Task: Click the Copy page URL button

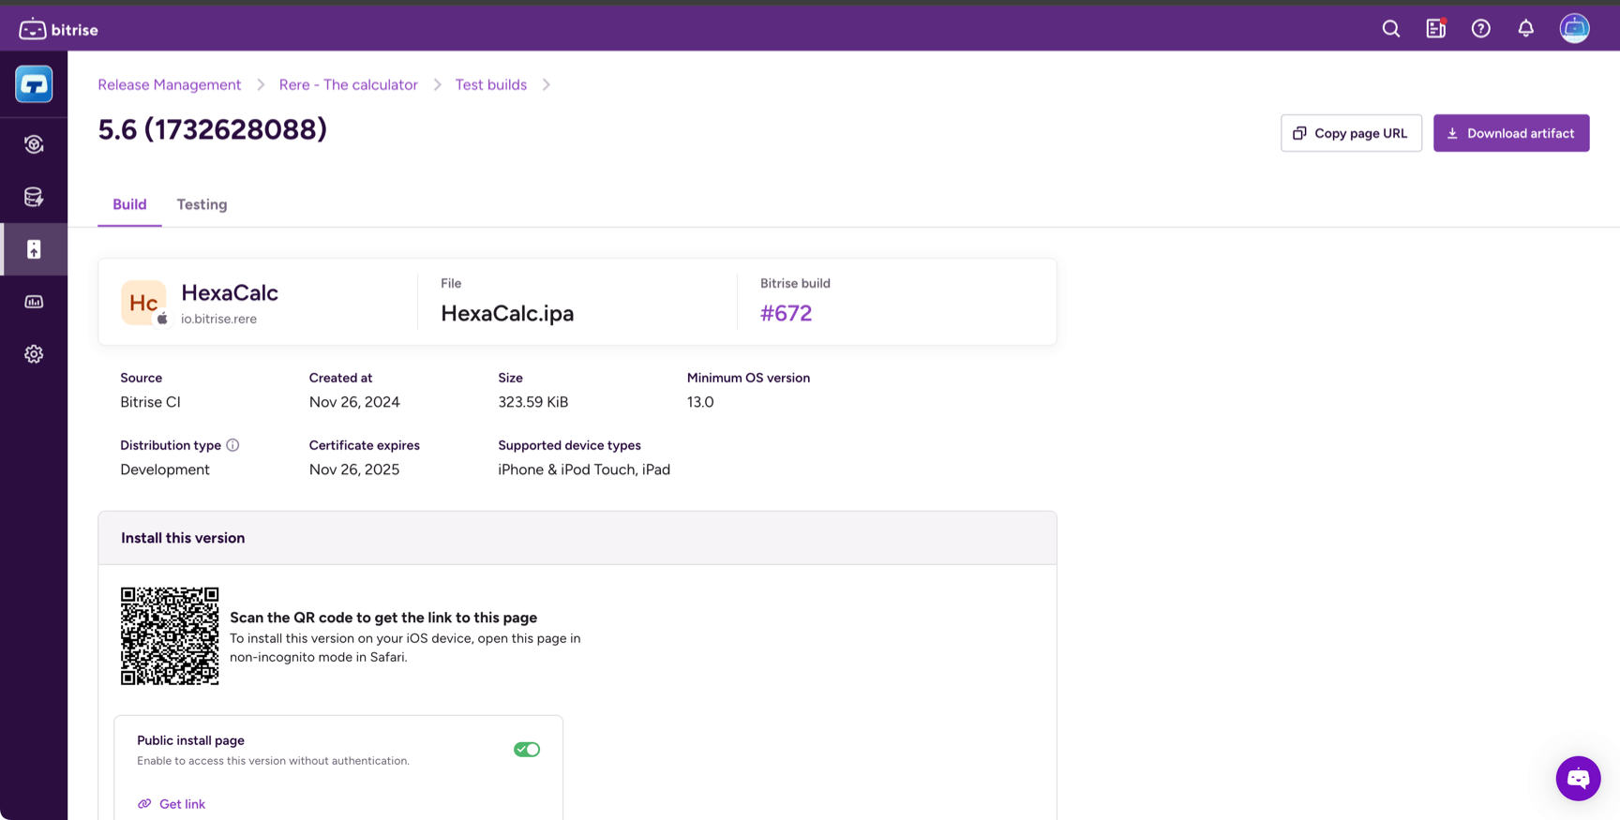Action: [x=1351, y=133]
